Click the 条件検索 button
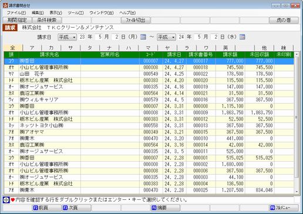This screenshot has height=214, width=303. pos(47,20)
